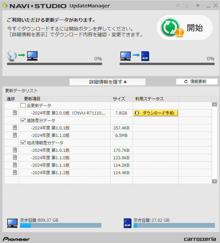Click the SD transfer progress bar
Viewport: 220px width, 243px height.
[167, 64]
